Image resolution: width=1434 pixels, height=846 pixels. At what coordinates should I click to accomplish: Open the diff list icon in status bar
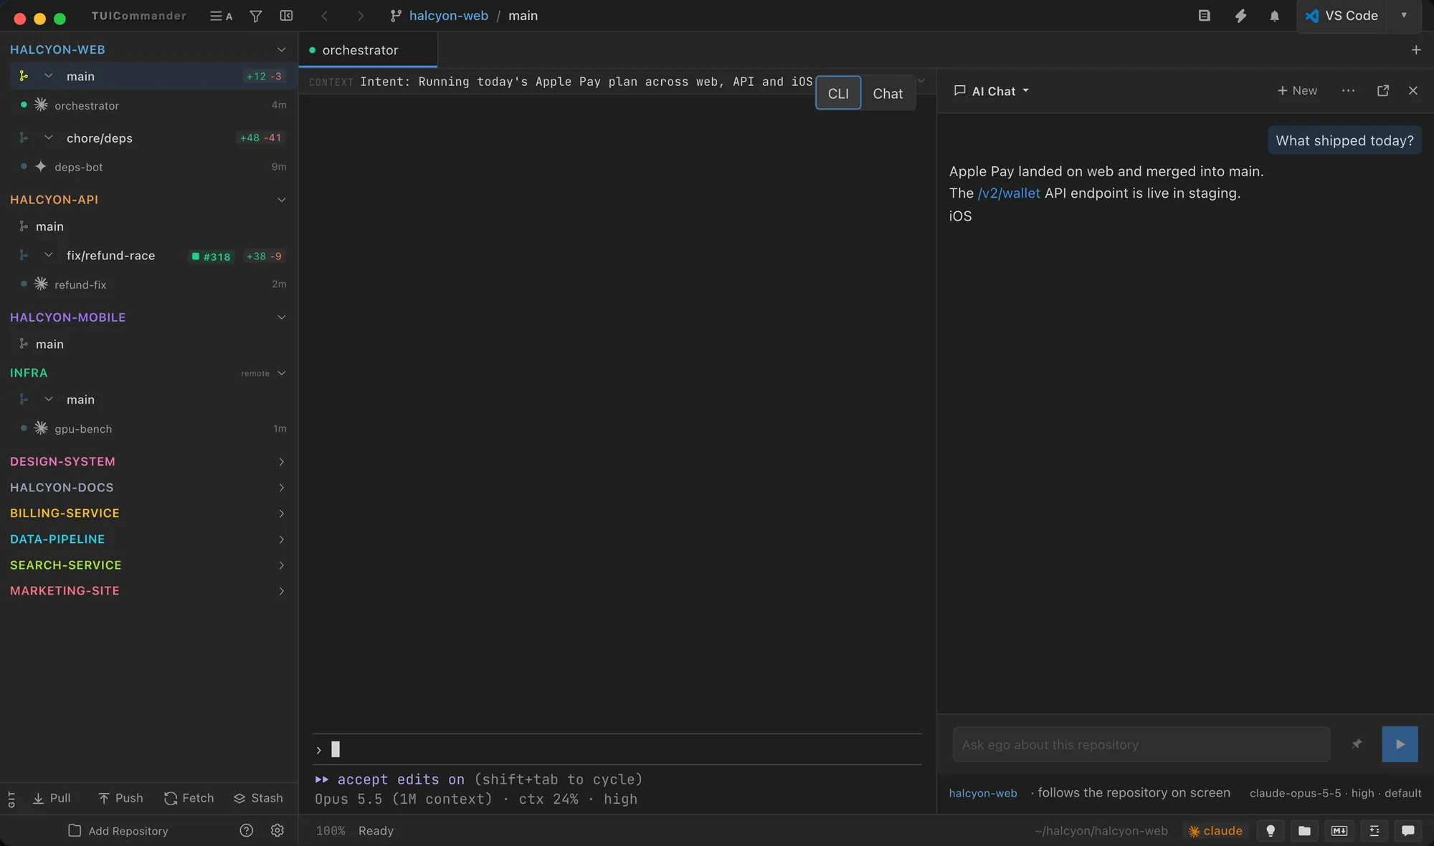pyautogui.click(x=1374, y=831)
